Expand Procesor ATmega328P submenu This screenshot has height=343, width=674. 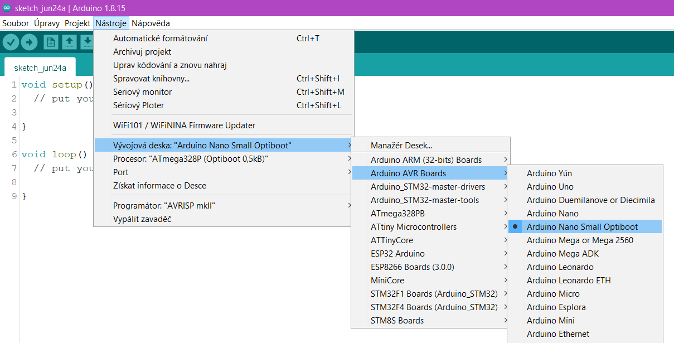click(x=224, y=159)
